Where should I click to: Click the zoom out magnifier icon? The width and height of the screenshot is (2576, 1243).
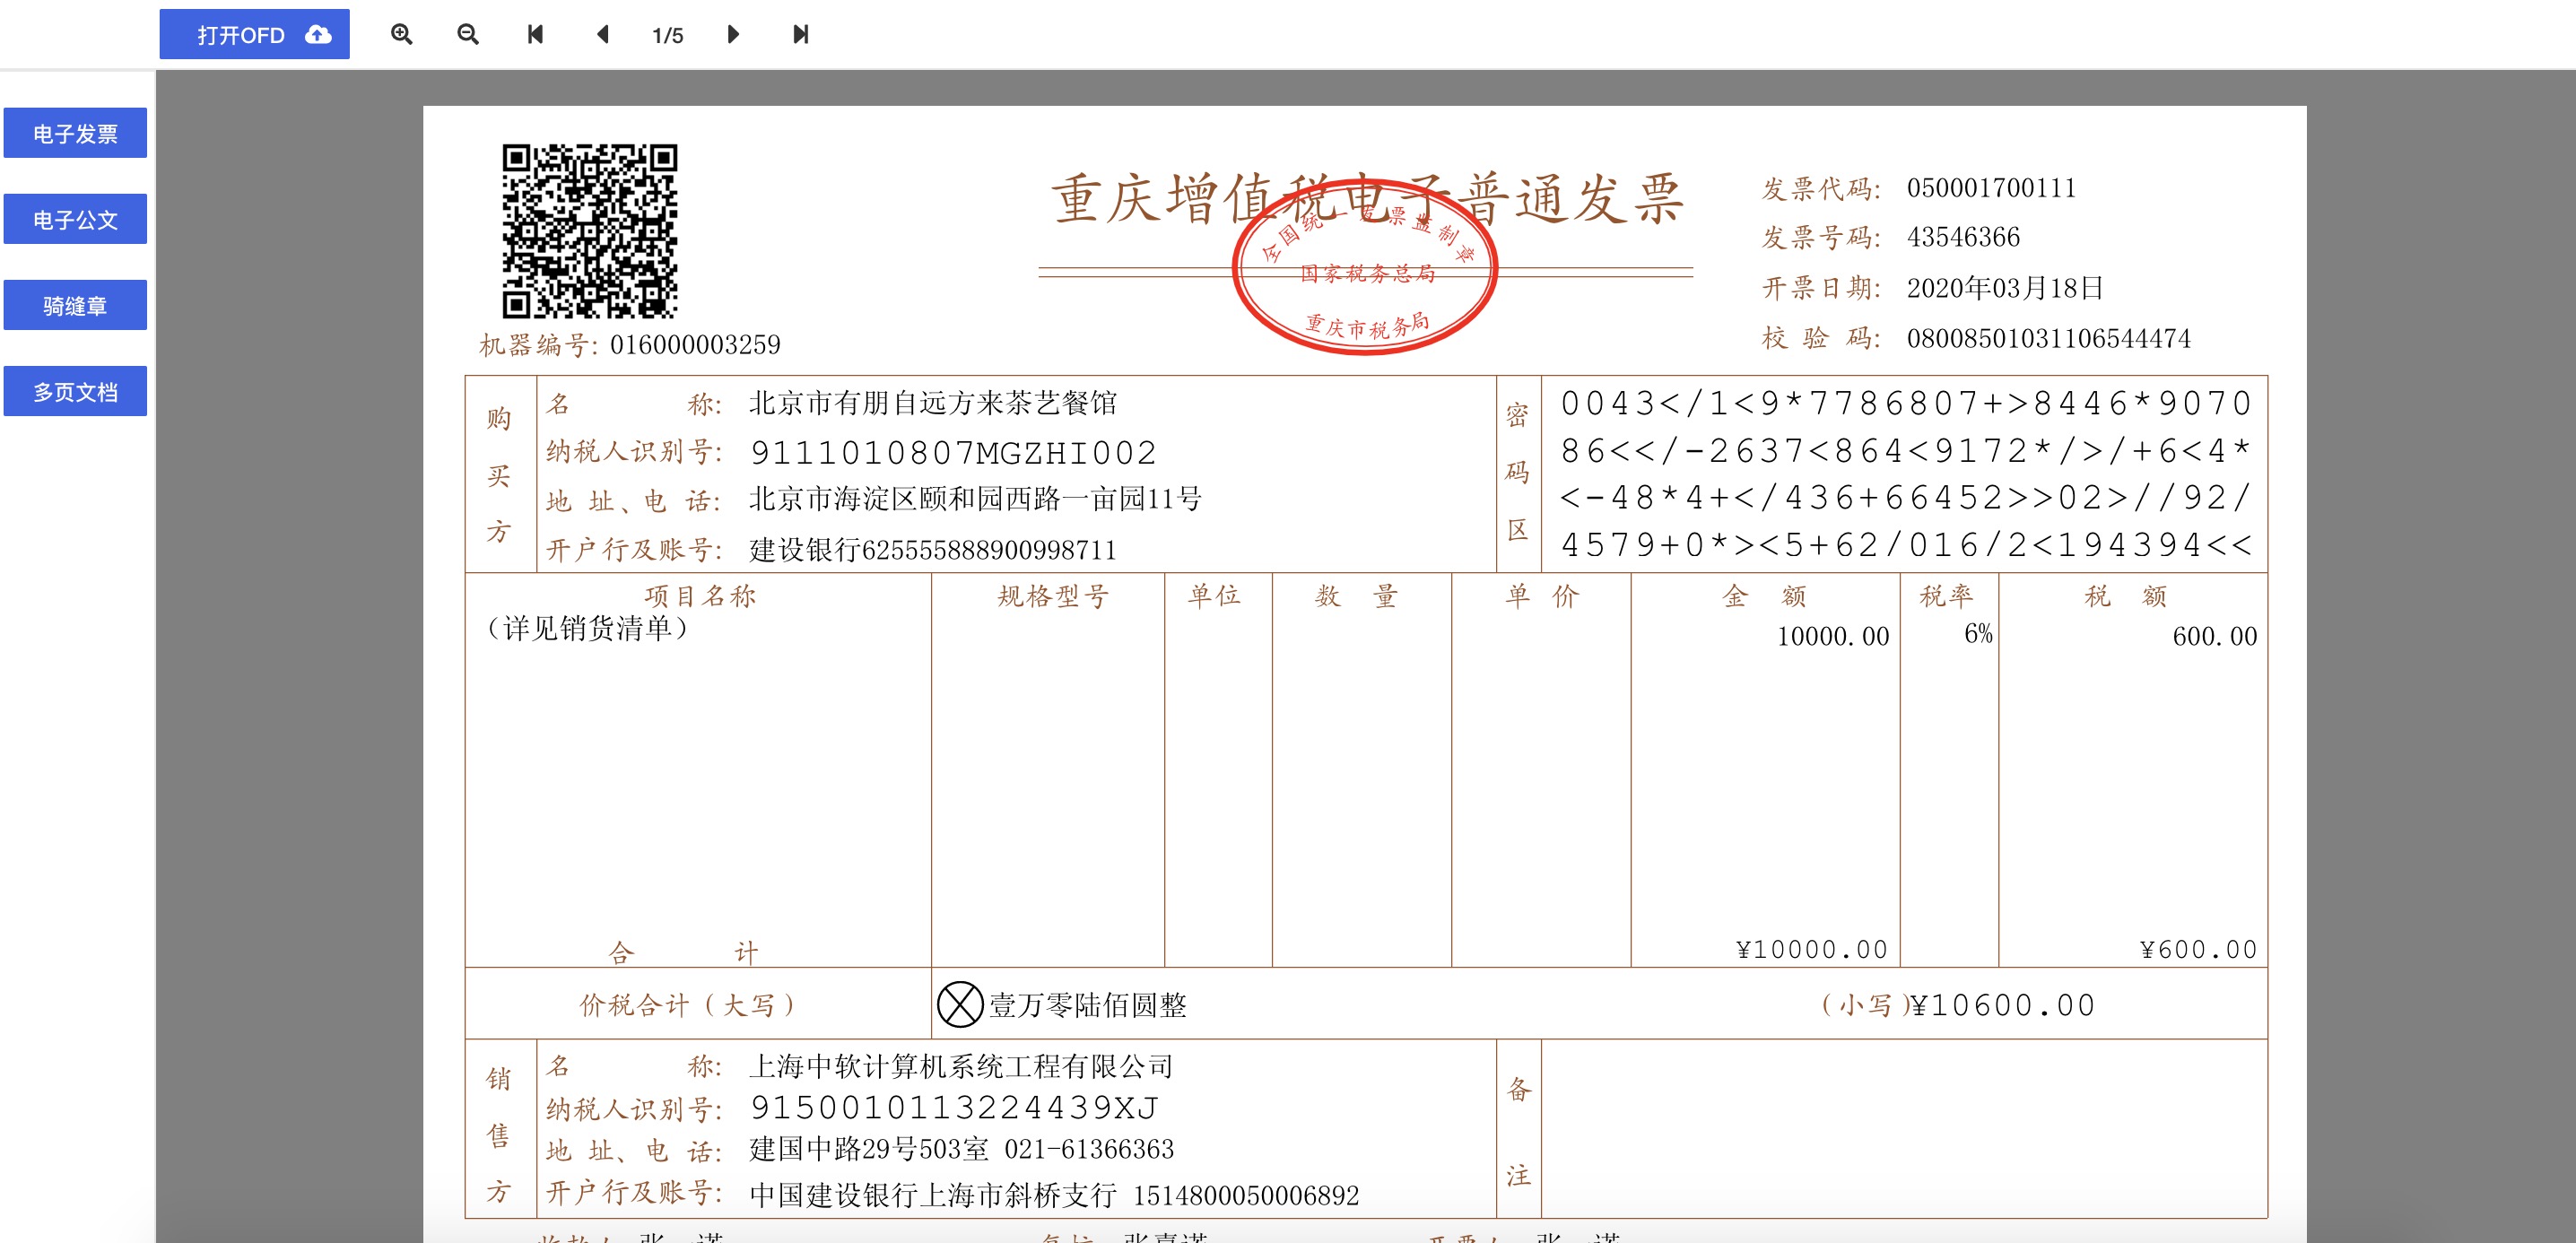pos(467,34)
